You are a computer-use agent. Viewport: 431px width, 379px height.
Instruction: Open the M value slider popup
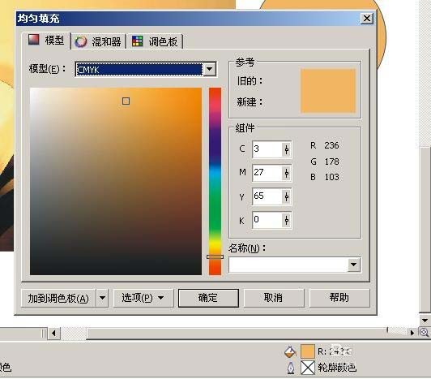[287, 173]
